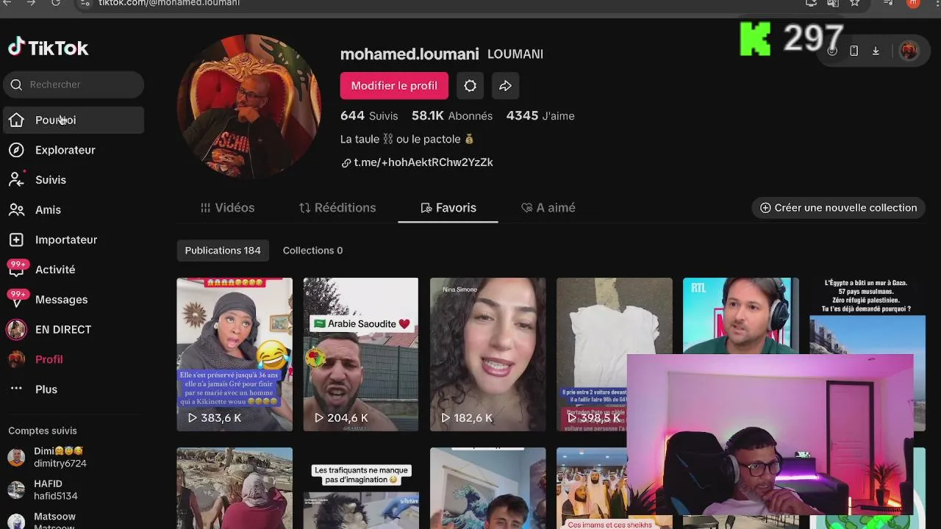Open the Pour toi home feed
941x529 pixels.
point(74,120)
